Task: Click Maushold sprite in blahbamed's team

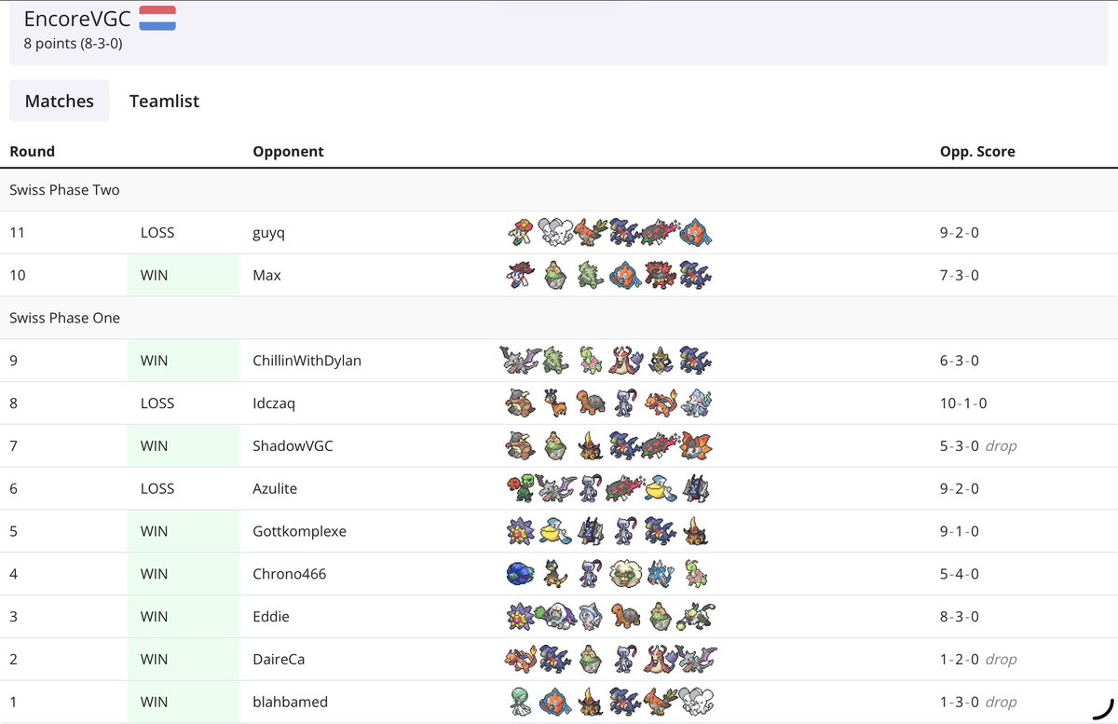Action: [696, 703]
